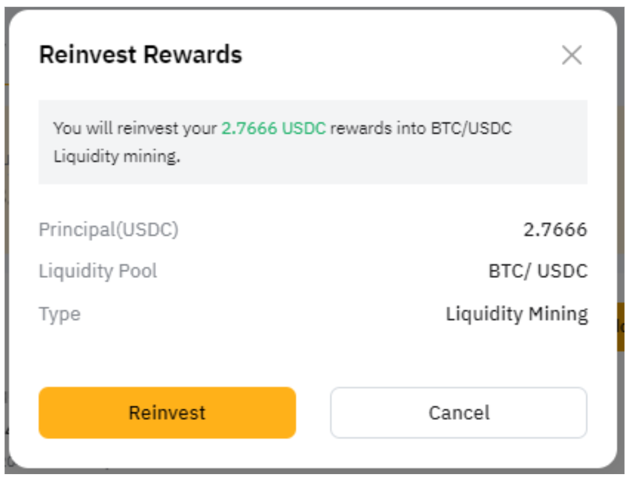Click the partially hidden yellow button behind dialog
The height and width of the screenshot is (478, 628).
coord(622,327)
